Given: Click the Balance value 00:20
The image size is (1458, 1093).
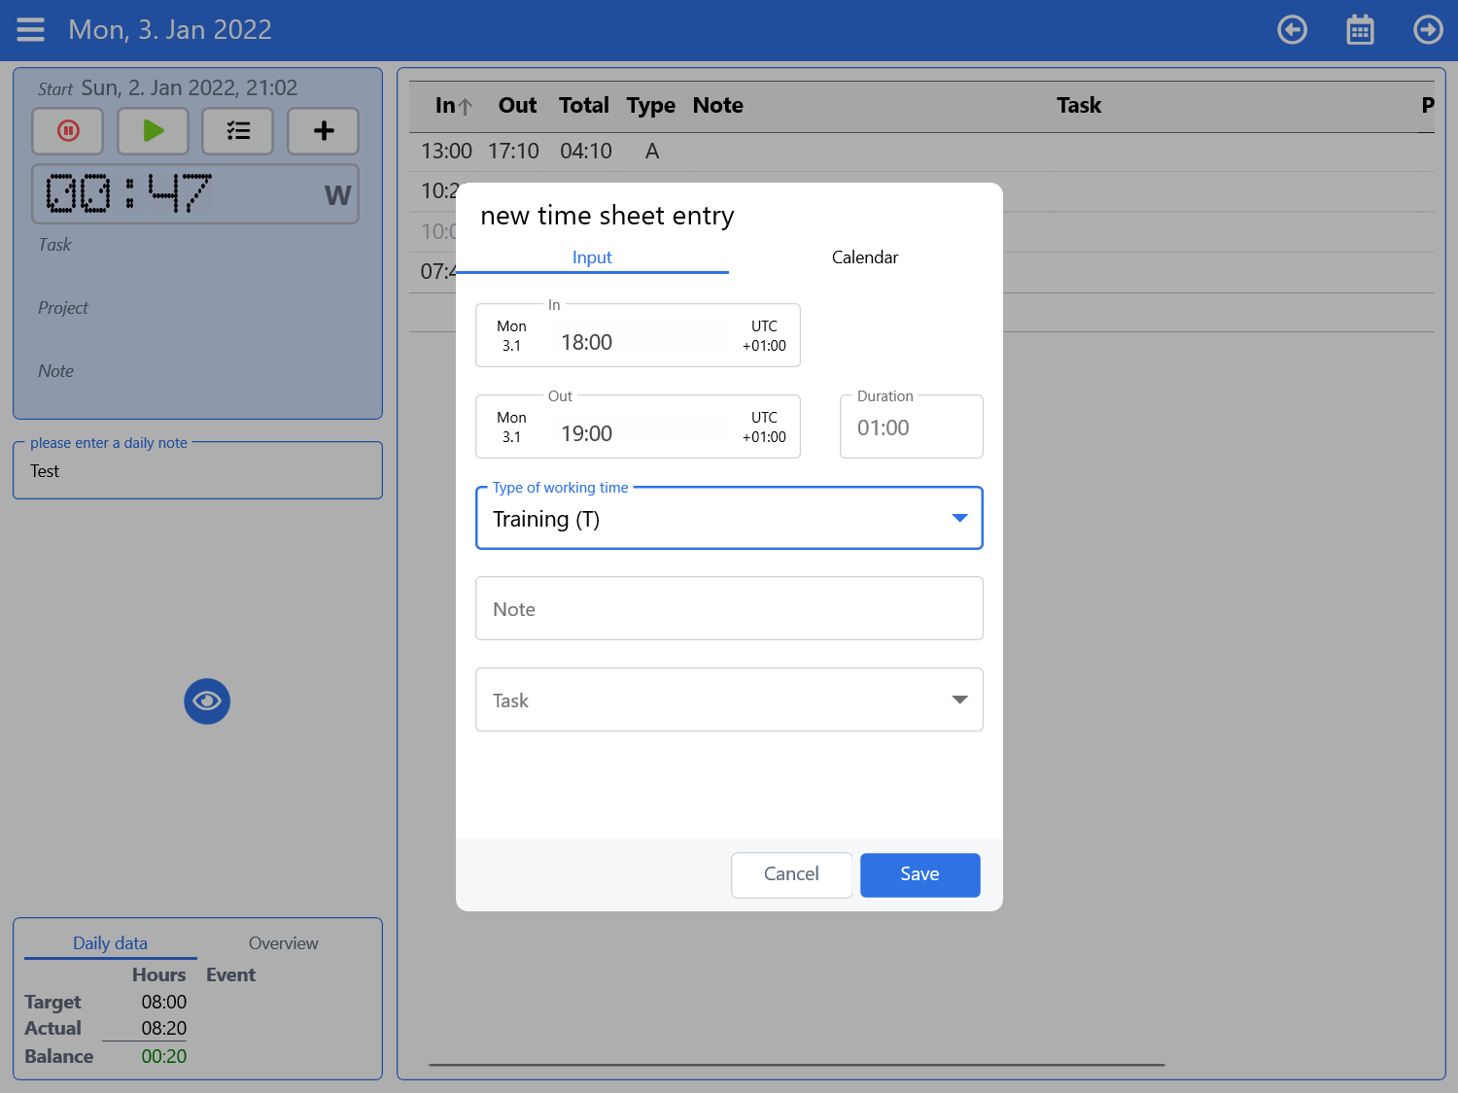Looking at the screenshot, I should [164, 1056].
